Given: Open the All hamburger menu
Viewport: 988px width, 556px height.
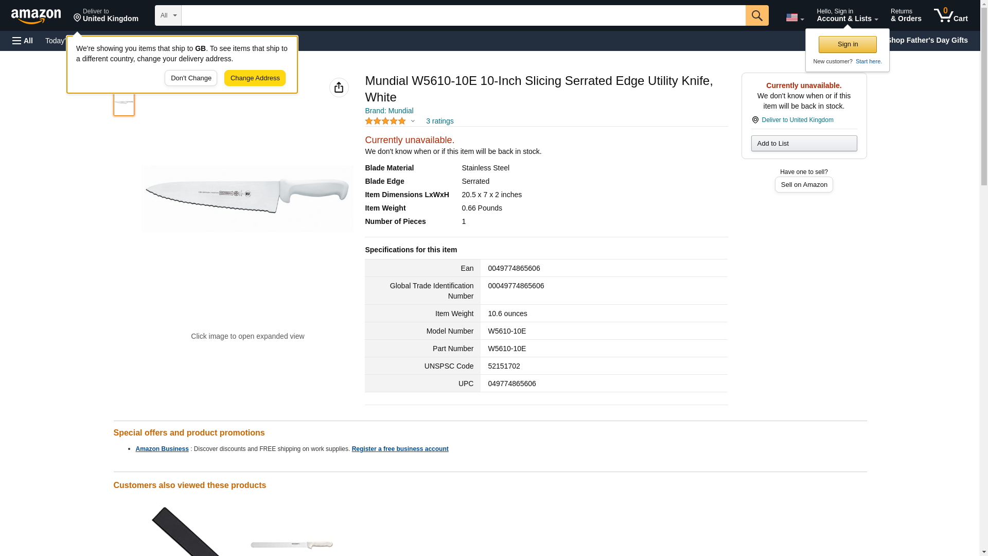Looking at the screenshot, I should [23, 41].
